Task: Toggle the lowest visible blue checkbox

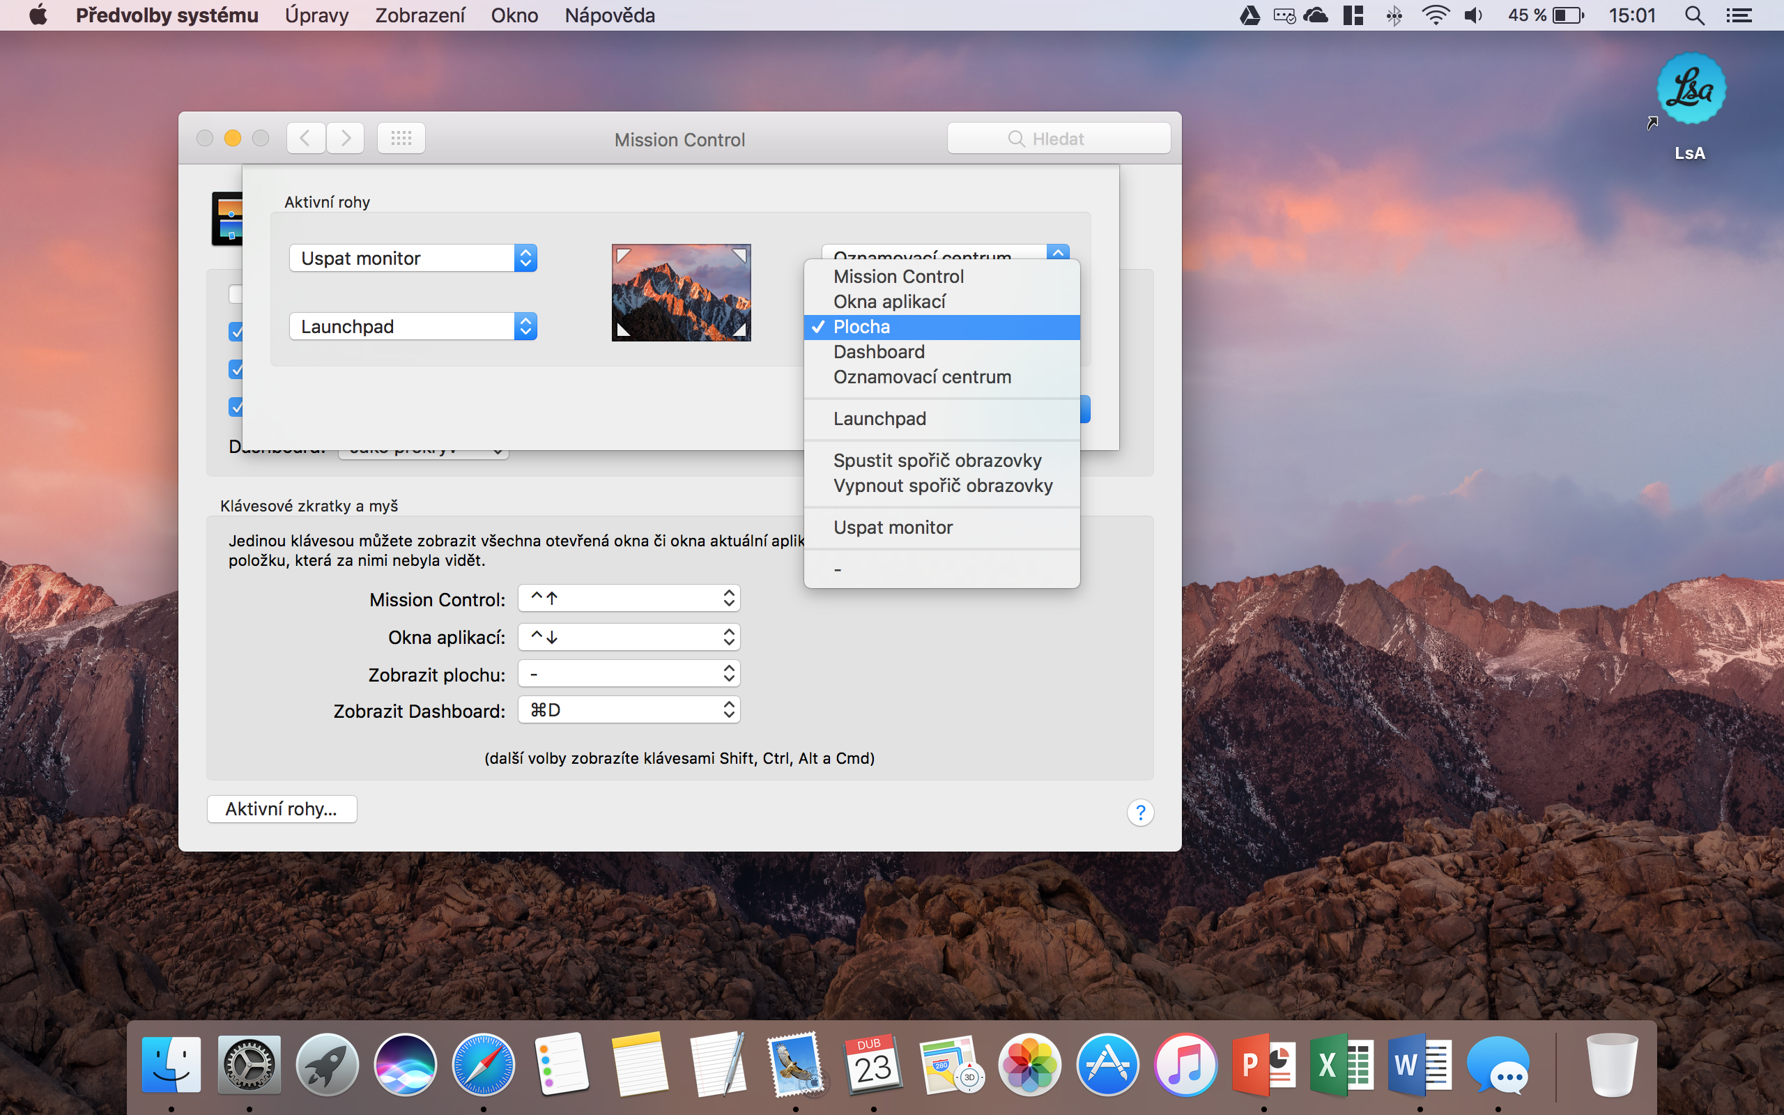Action: [237, 407]
